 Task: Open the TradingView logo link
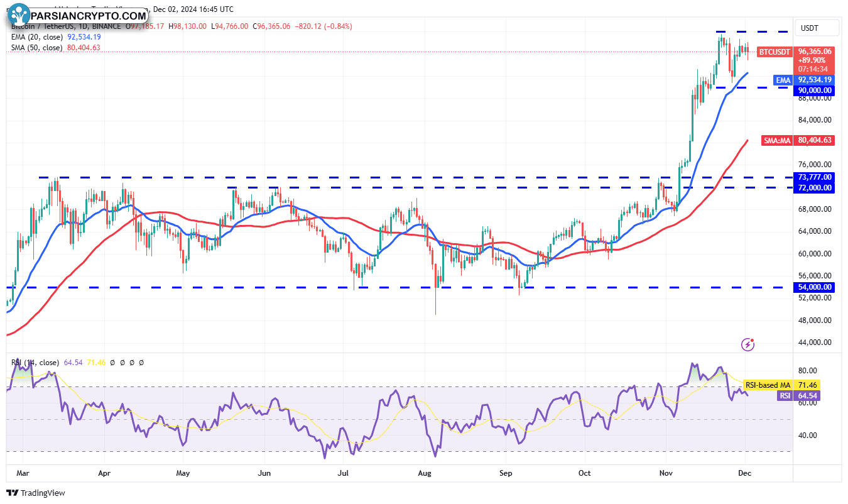tap(36, 493)
